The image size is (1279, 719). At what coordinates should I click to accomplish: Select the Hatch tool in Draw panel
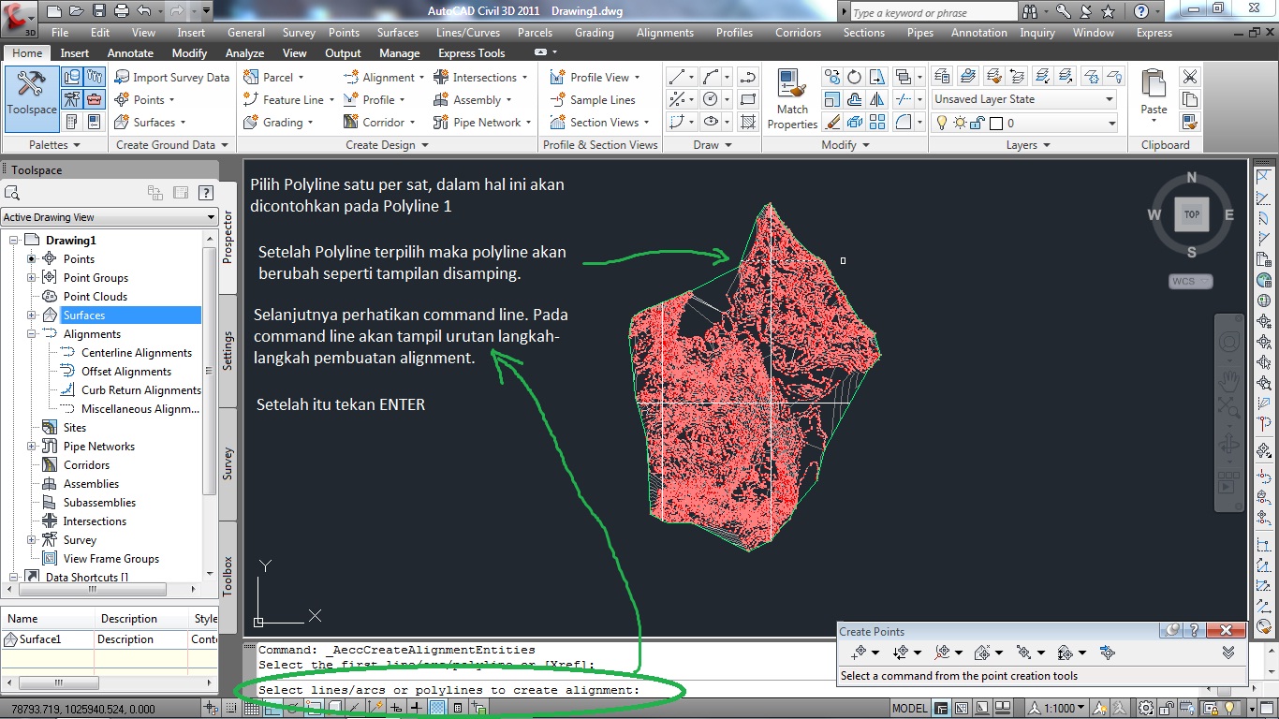click(x=747, y=122)
